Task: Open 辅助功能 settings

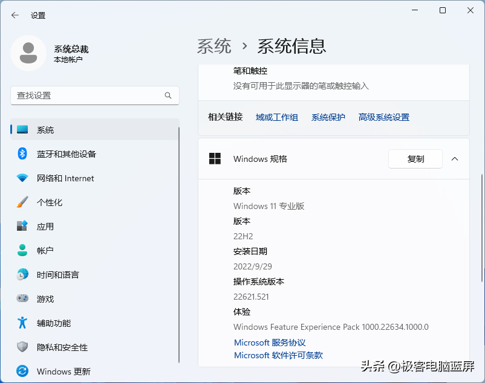Action: pos(95,323)
